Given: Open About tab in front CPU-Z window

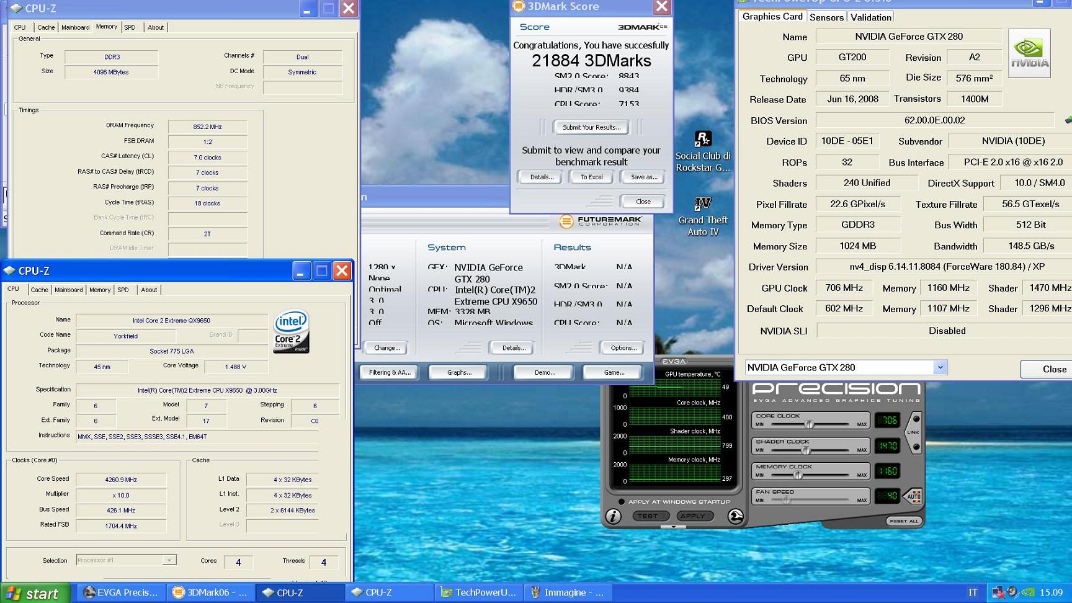Looking at the screenshot, I should (x=149, y=290).
